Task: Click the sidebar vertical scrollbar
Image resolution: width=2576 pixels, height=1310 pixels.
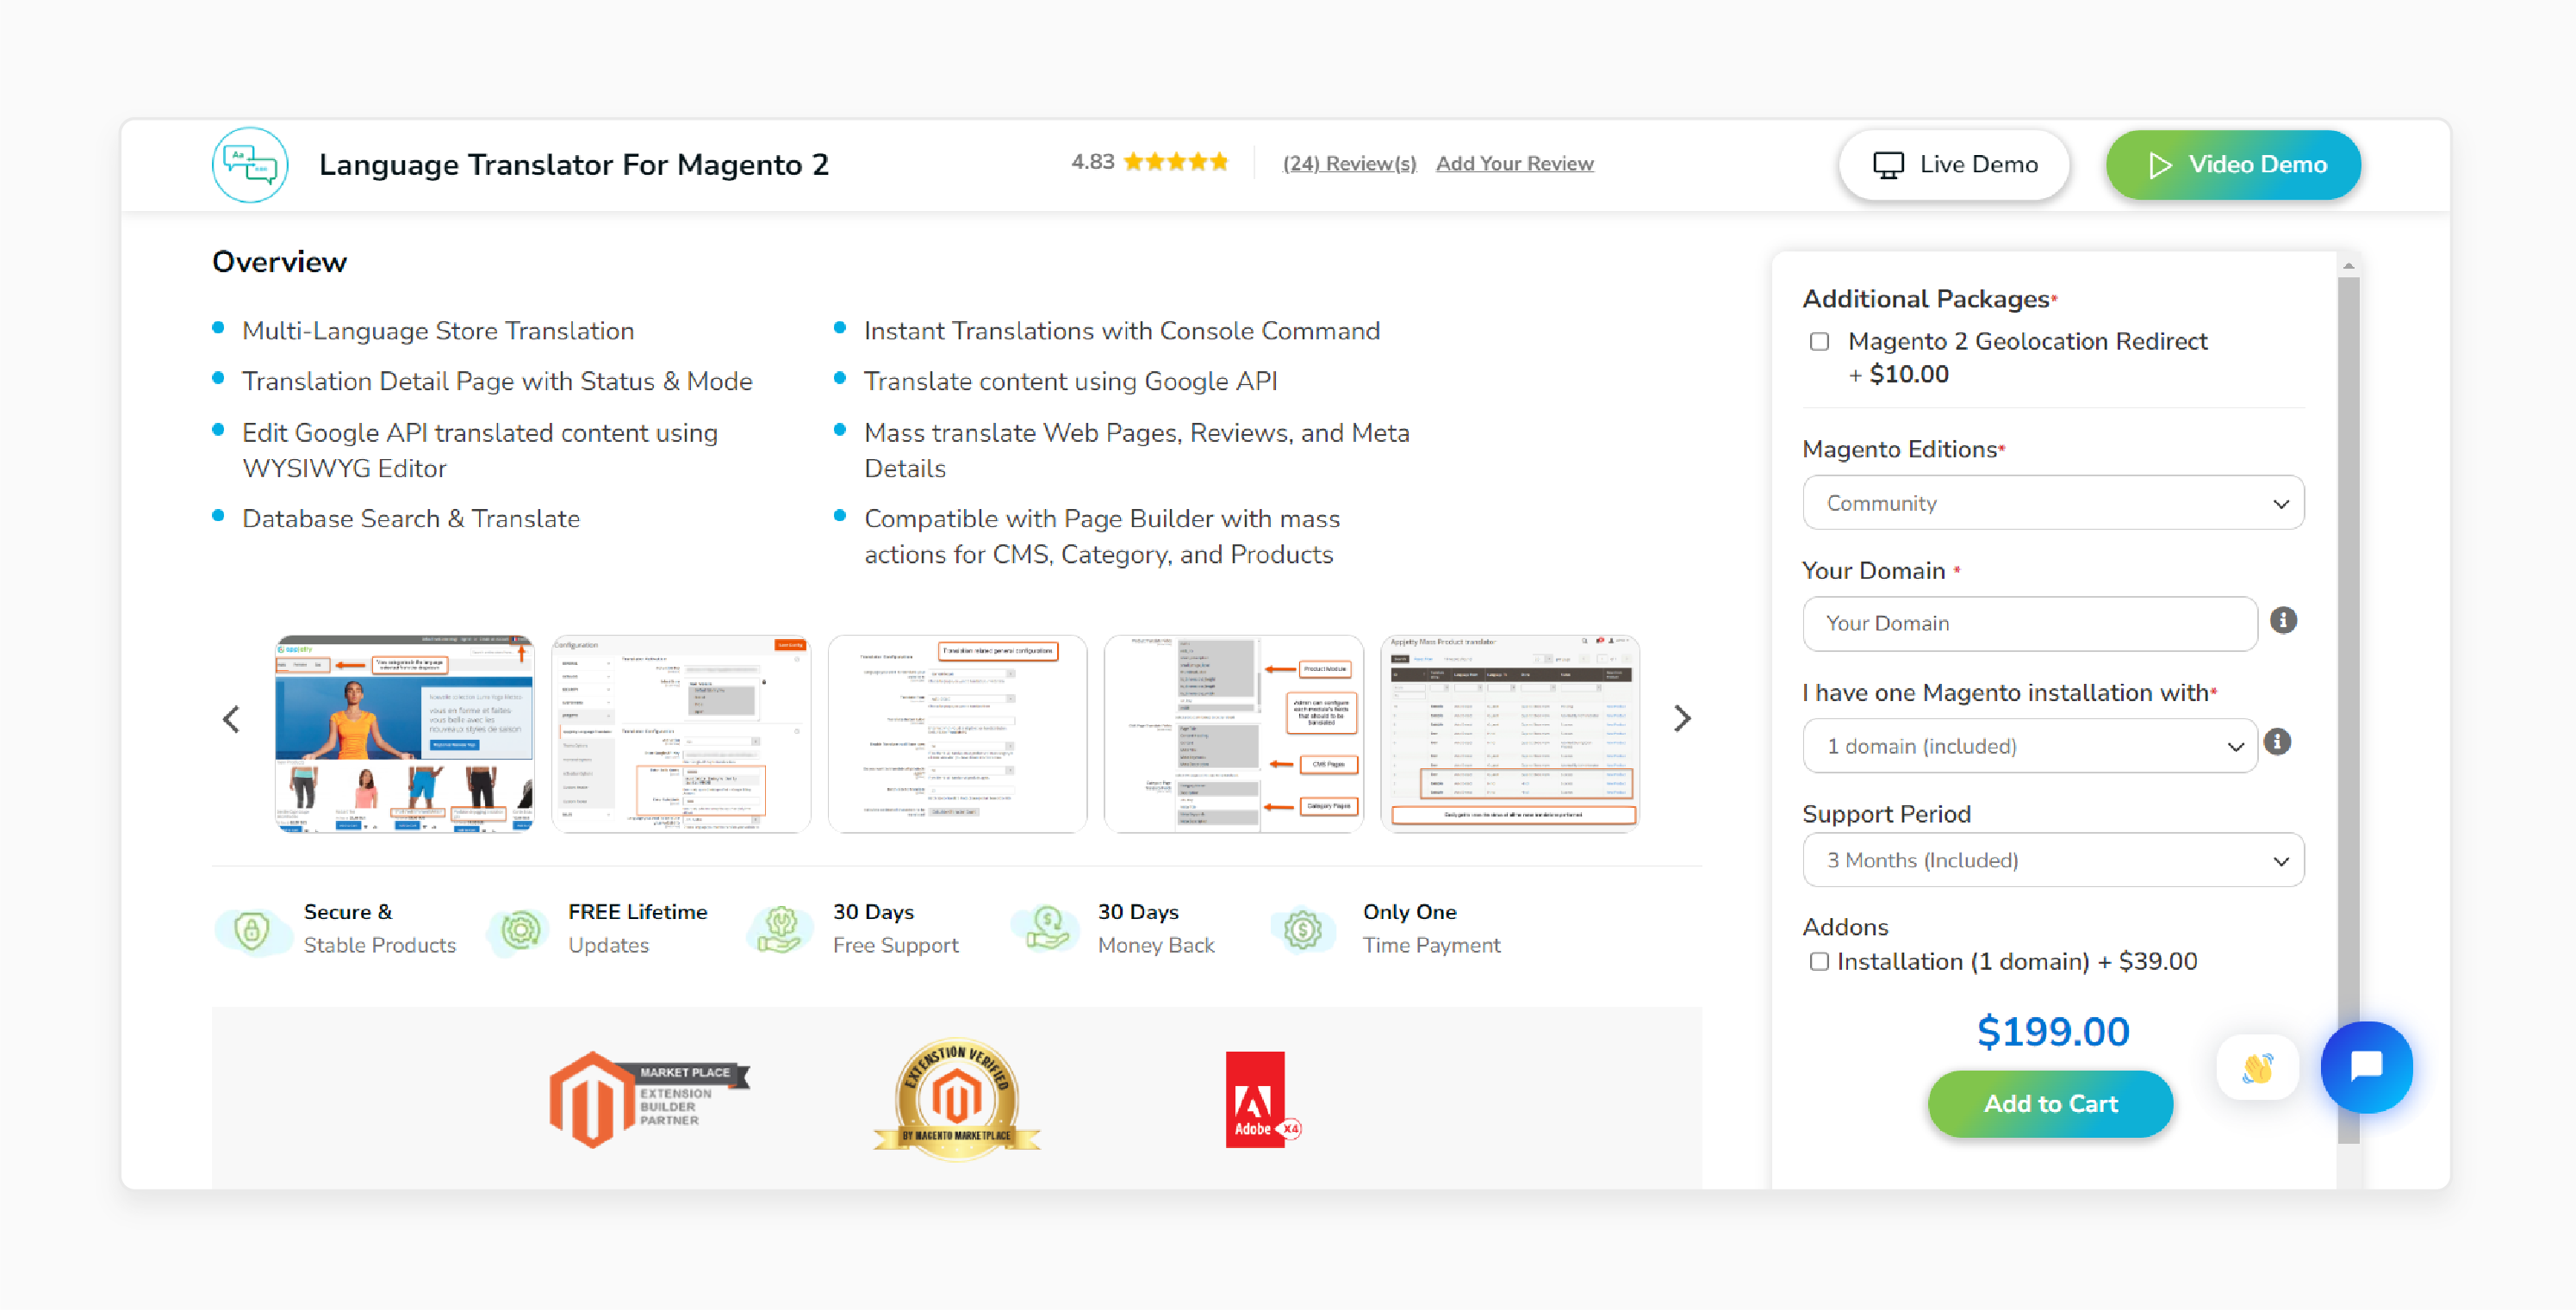Action: [2348, 710]
